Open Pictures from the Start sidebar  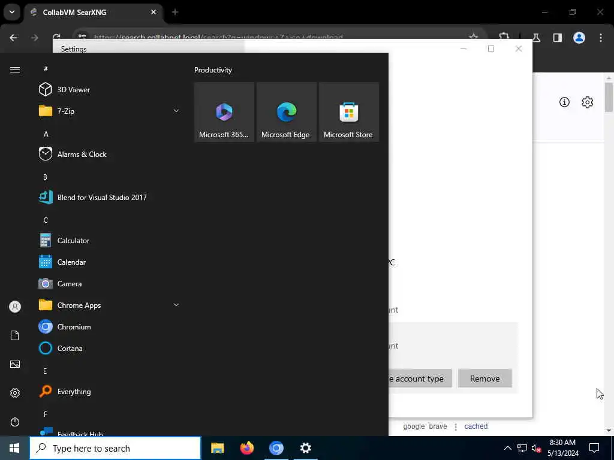coord(15,364)
